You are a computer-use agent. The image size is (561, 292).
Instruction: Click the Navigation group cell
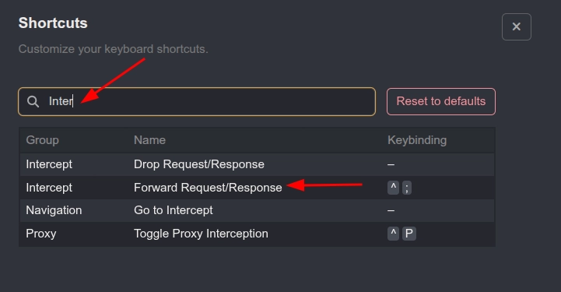pyautogui.click(x=54, y=210)
